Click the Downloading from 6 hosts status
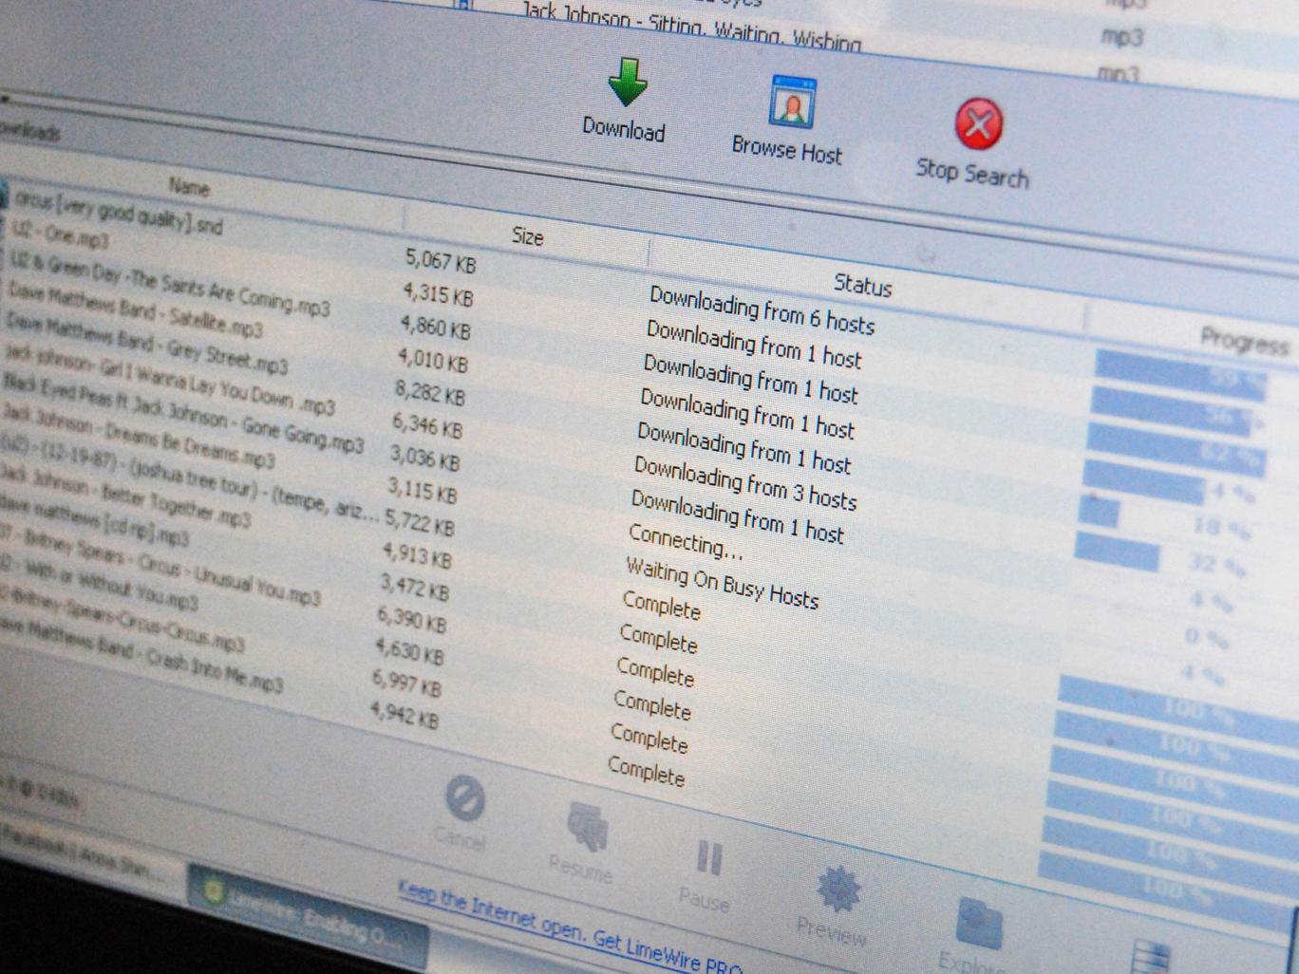Viewport: 1299px width, 974px height. click(x=762, y=309)
